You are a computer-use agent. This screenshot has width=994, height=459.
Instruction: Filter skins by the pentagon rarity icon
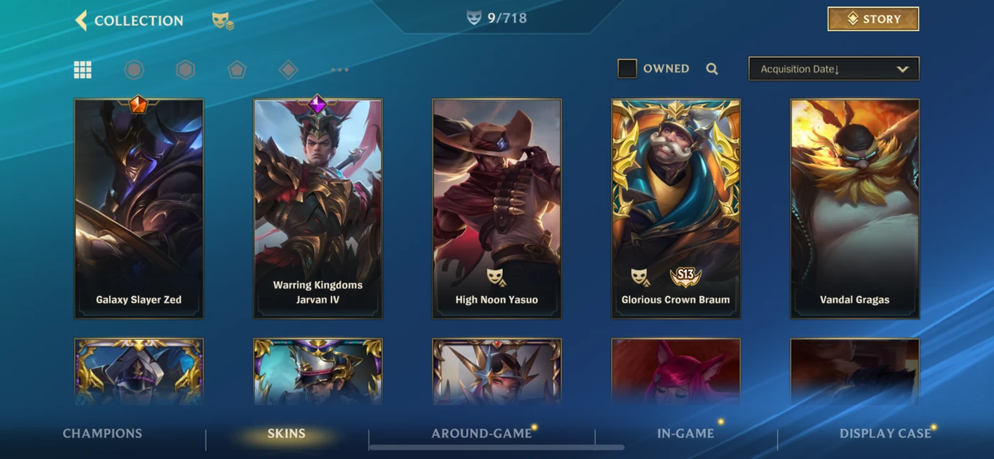tap(236, 70)
